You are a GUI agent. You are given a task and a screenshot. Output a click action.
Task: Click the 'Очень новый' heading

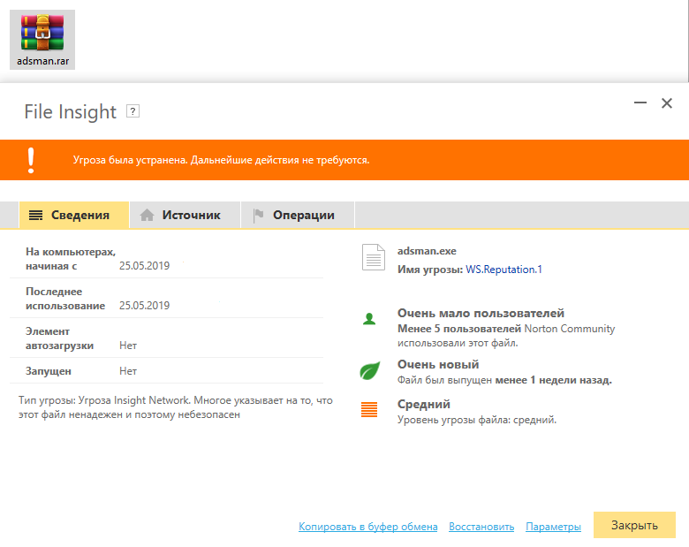pos(438,365)
